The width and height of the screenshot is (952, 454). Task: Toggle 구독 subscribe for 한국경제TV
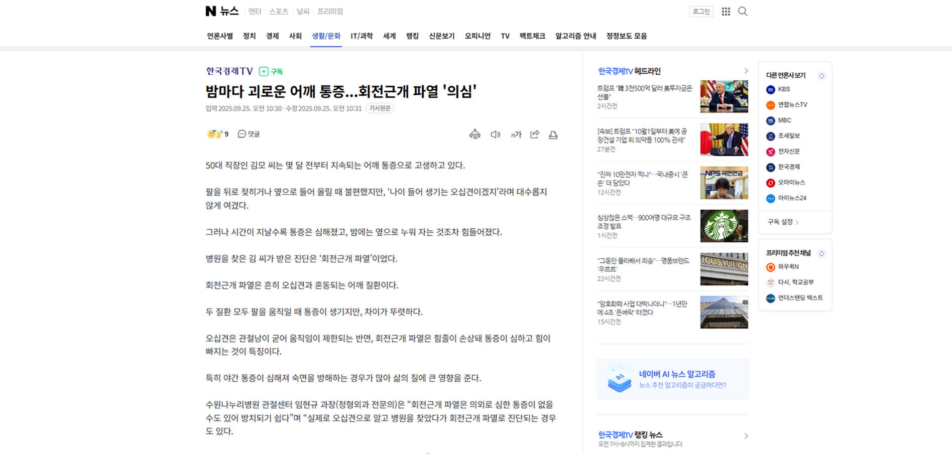271,72
